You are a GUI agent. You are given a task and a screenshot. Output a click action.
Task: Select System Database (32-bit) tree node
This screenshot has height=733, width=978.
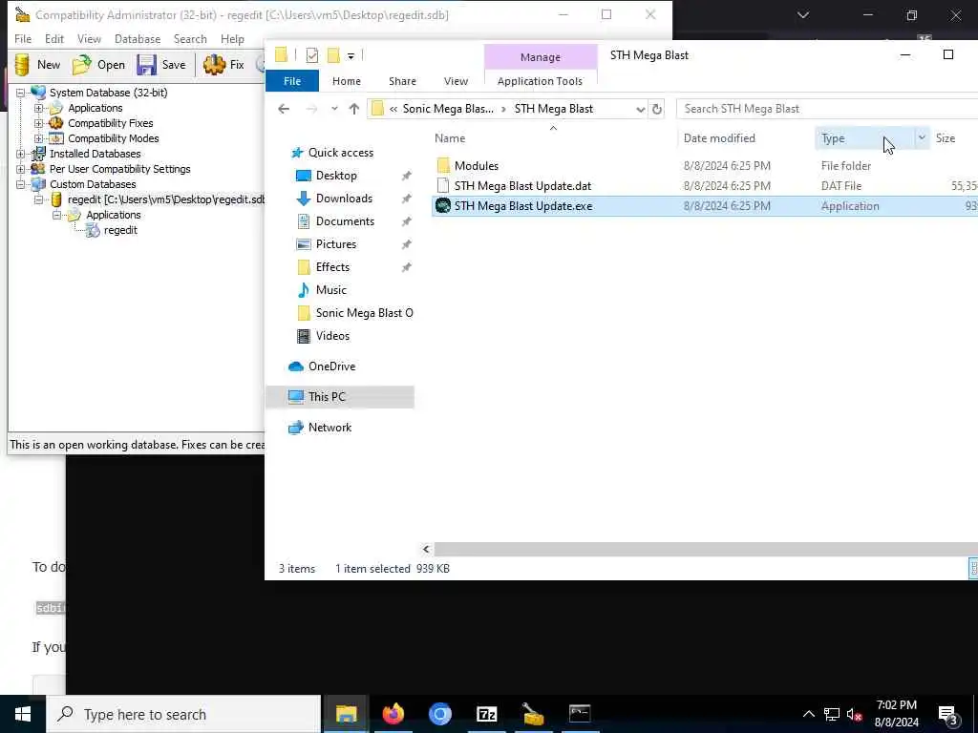click(x=108, y=93)
